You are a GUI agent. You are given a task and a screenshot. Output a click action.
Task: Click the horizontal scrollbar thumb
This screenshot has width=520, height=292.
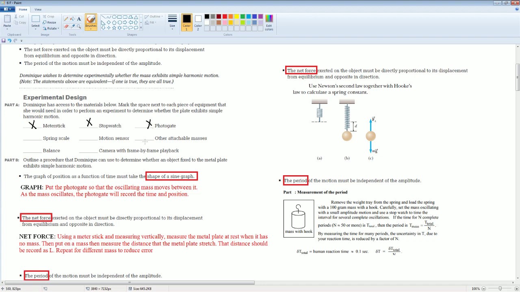click(130, 283)
